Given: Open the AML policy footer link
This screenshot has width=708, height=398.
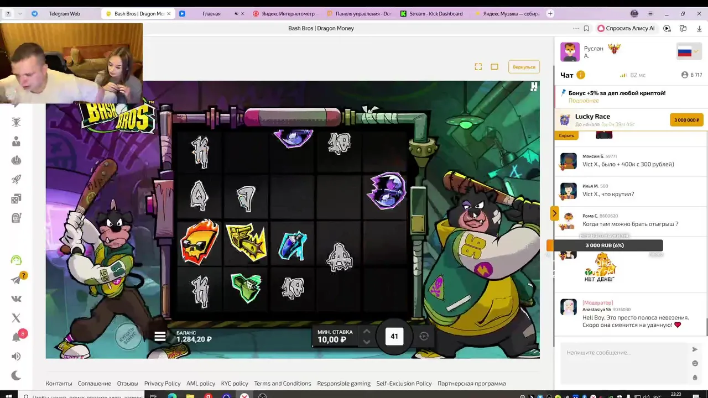Looking at the screenshot, I should 201,384.
